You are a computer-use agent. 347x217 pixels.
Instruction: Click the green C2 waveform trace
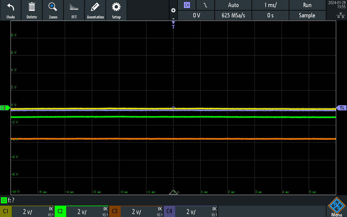coord(173,117)
